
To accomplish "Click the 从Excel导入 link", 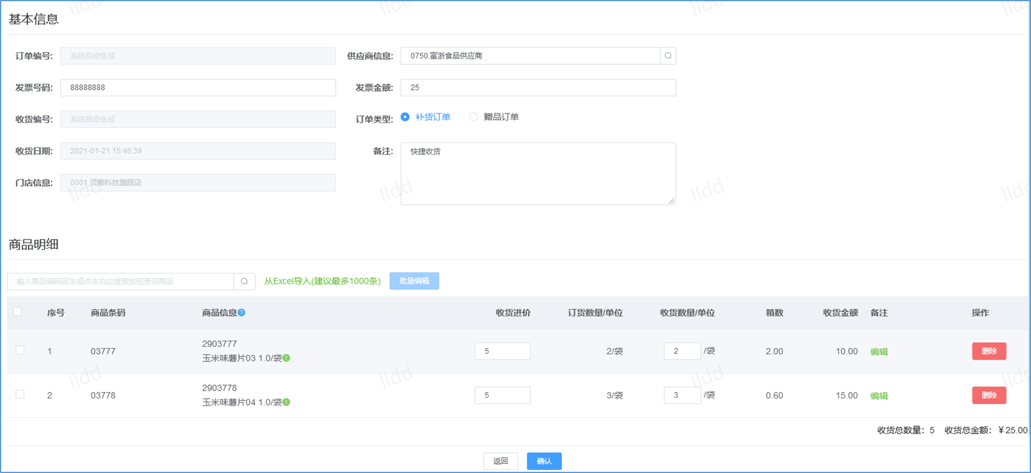I will [x=322, y=281].
